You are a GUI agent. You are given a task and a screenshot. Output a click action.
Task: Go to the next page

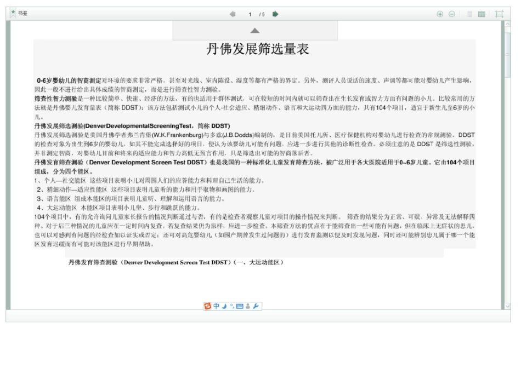click(x=275, y=14)
